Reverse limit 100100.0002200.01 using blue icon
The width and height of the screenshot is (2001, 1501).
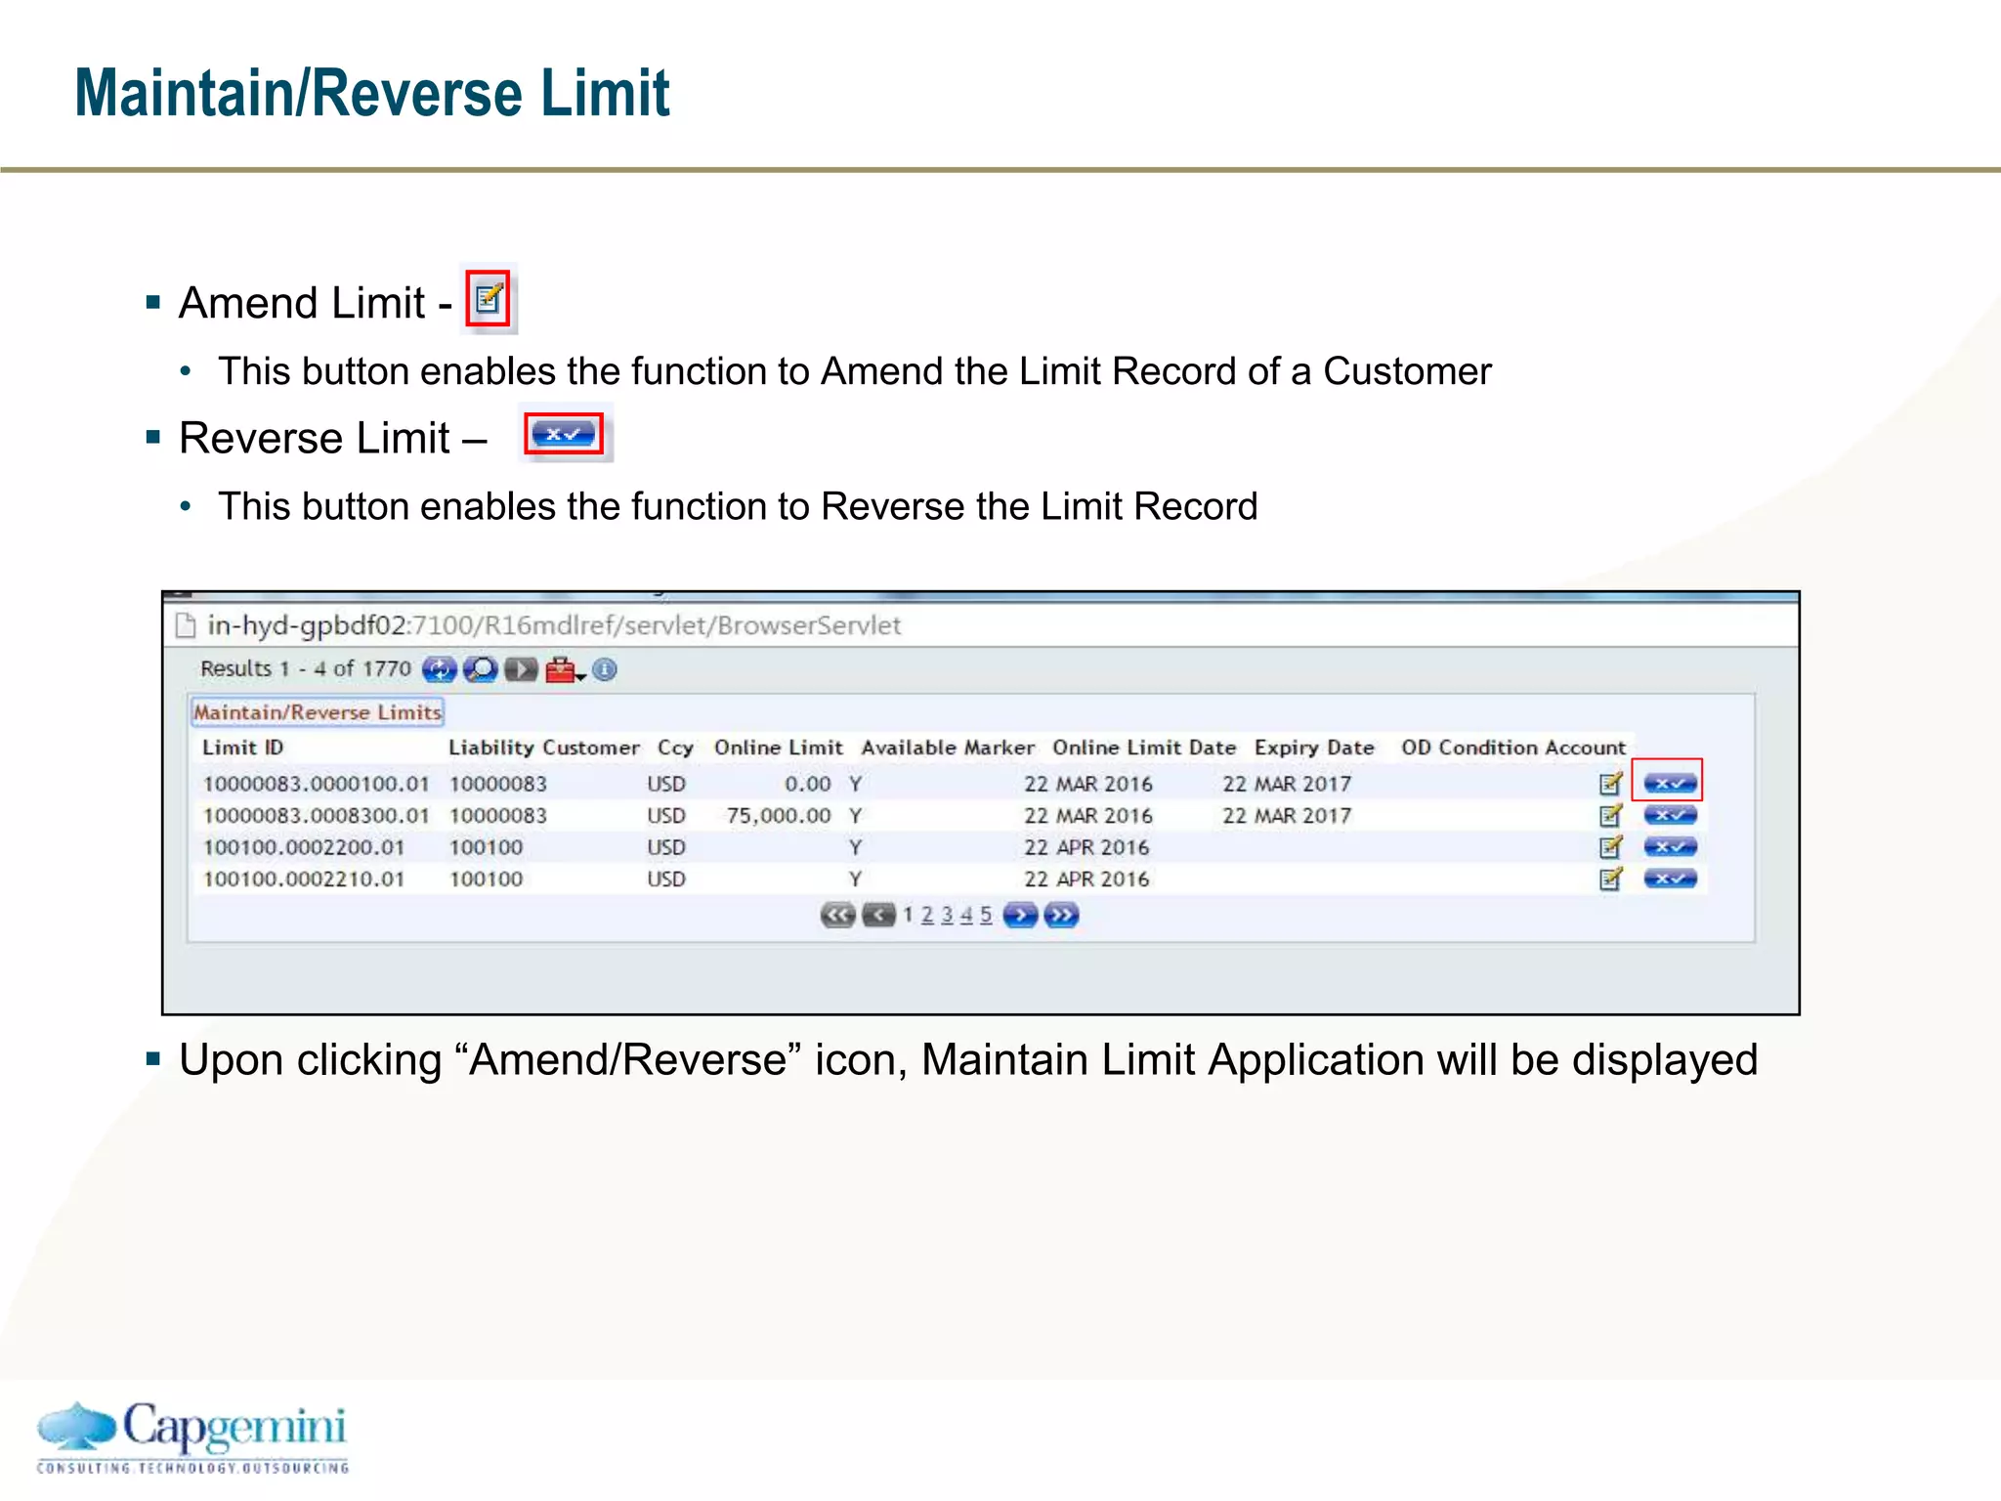point(1670,846)
